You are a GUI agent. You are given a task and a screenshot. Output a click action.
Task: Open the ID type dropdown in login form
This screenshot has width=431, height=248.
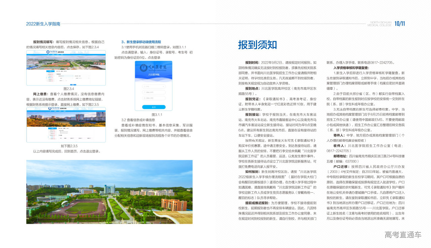(154, 86)
